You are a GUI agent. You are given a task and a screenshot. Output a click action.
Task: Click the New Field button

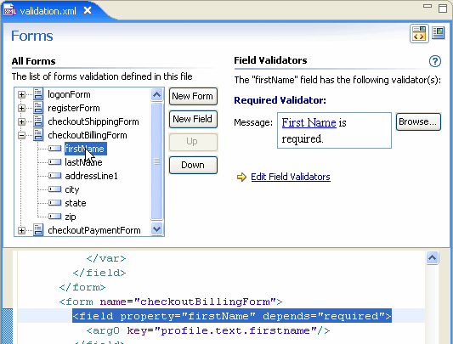coord(193,119)
